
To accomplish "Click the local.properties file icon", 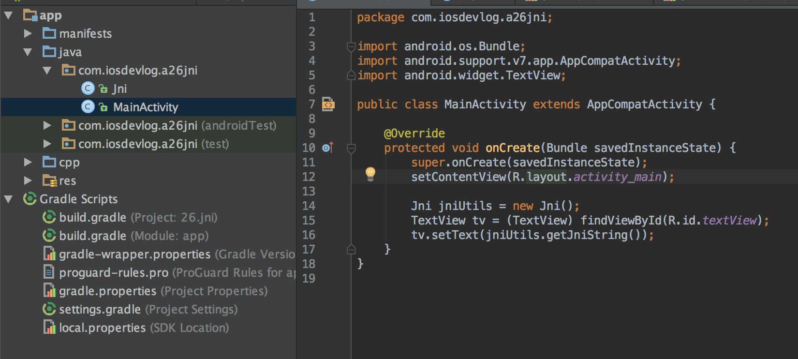I will coord(49,328).
